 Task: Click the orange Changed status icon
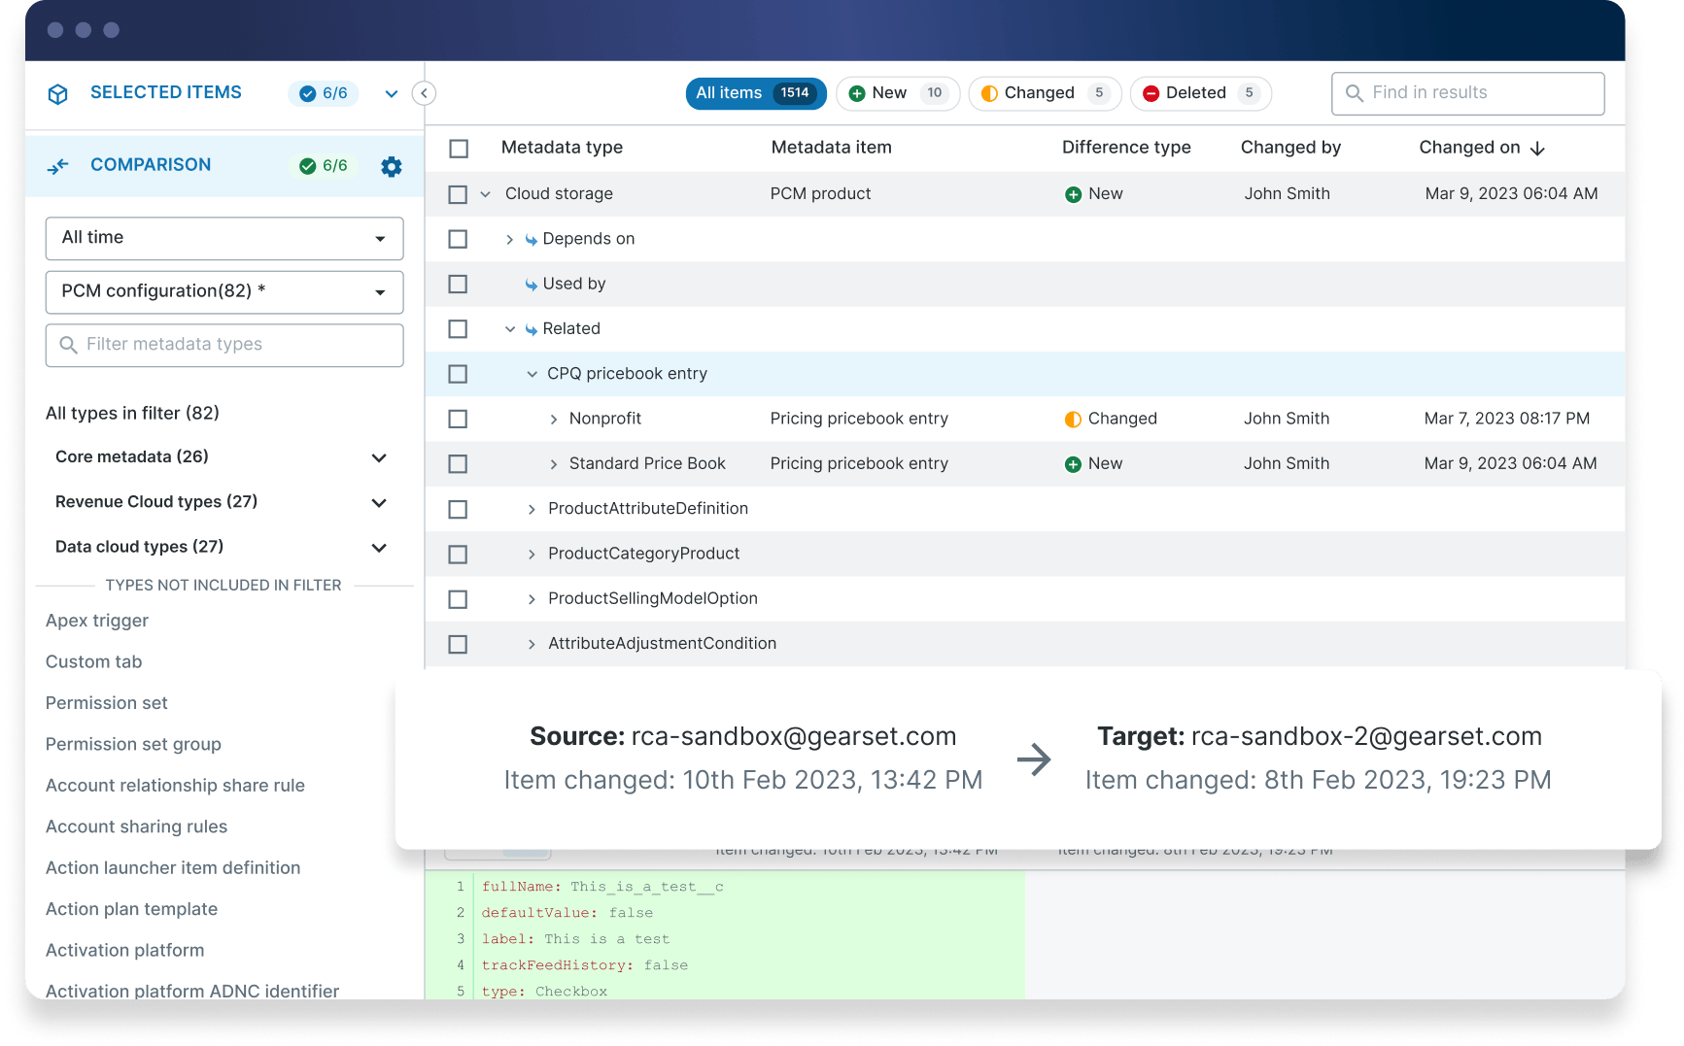tap(990, 93)
